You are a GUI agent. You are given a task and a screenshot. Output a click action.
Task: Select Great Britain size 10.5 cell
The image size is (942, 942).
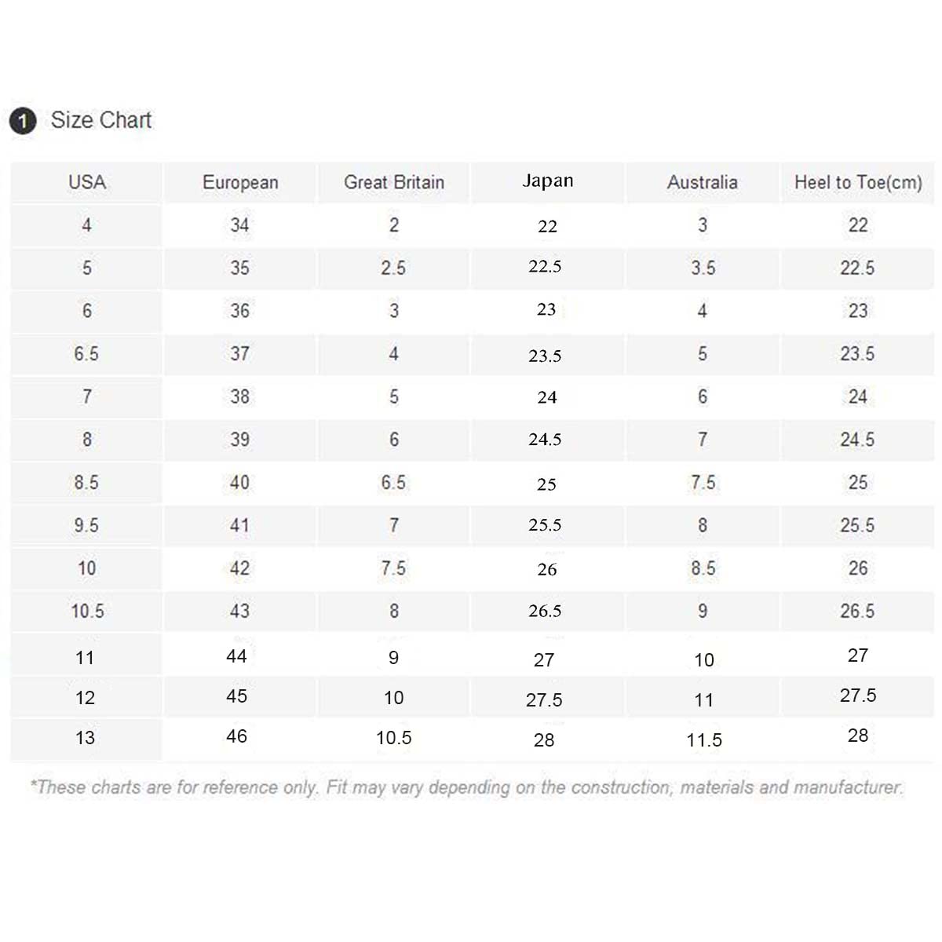point(394,738)
